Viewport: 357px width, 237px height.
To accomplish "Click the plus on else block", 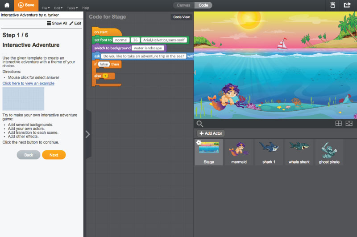I will pos(105,76).
